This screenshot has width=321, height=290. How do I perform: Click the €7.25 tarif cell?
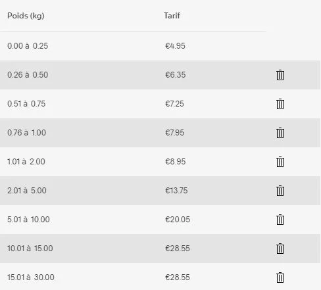coord(174,104)
